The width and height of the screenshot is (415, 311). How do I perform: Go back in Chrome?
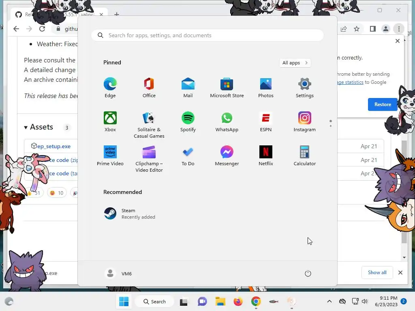16,29
